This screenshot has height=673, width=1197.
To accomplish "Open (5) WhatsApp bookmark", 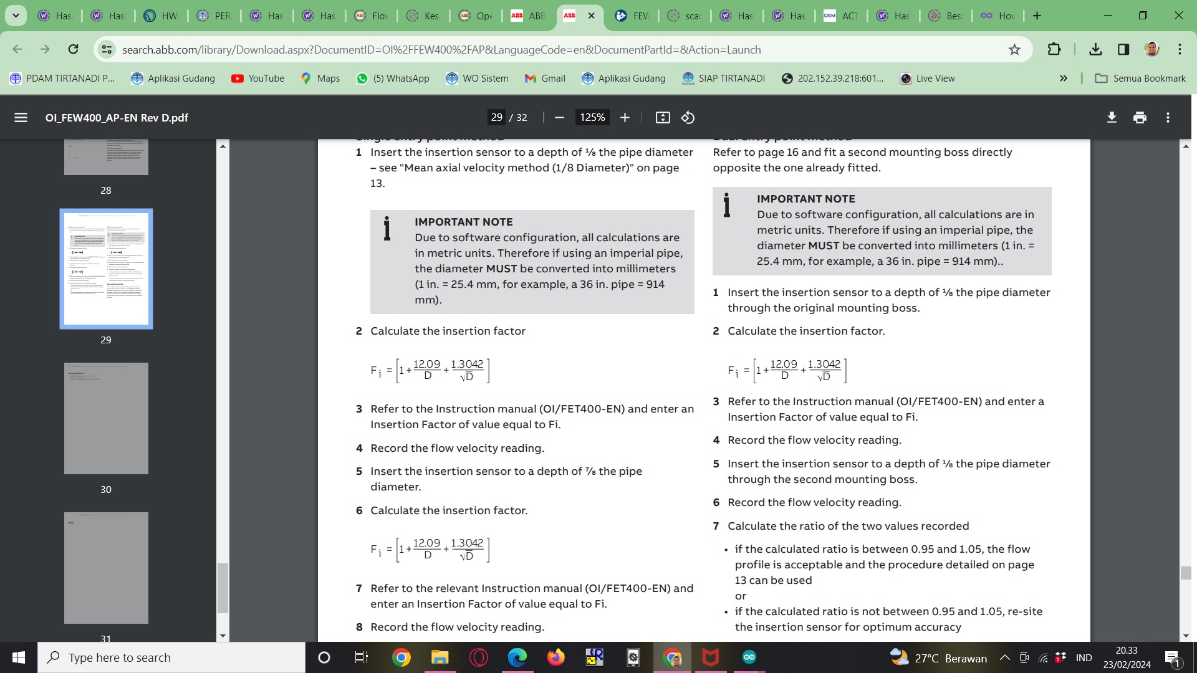I will tap(393, 79).
